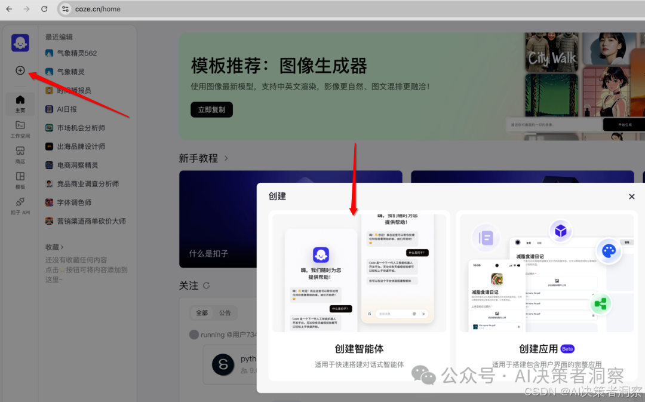Choose 创建应用 Beta option
The width and height of the screenshot is (645, 402).
click(546, 296)
